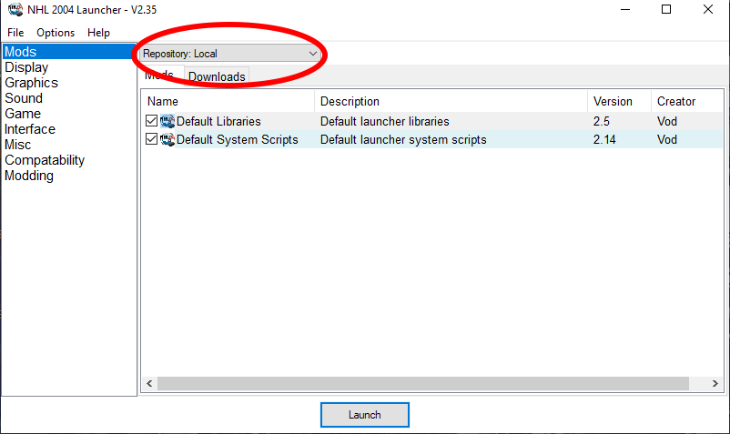
Task: Click the Default Libraries mod icon
Action: [x=167, y=121]
